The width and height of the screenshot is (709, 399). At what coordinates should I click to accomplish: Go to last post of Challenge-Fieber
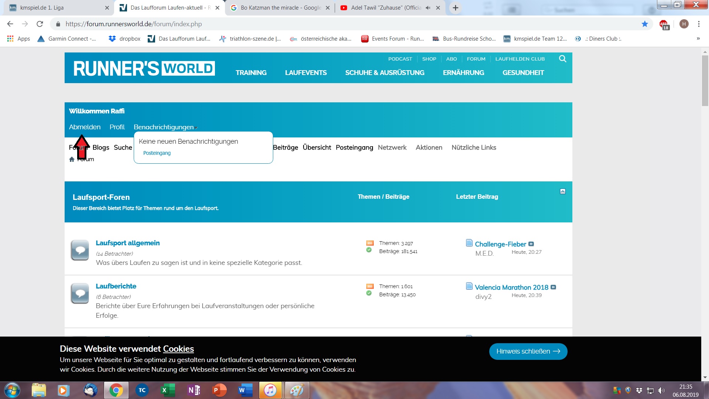point(531,244)
